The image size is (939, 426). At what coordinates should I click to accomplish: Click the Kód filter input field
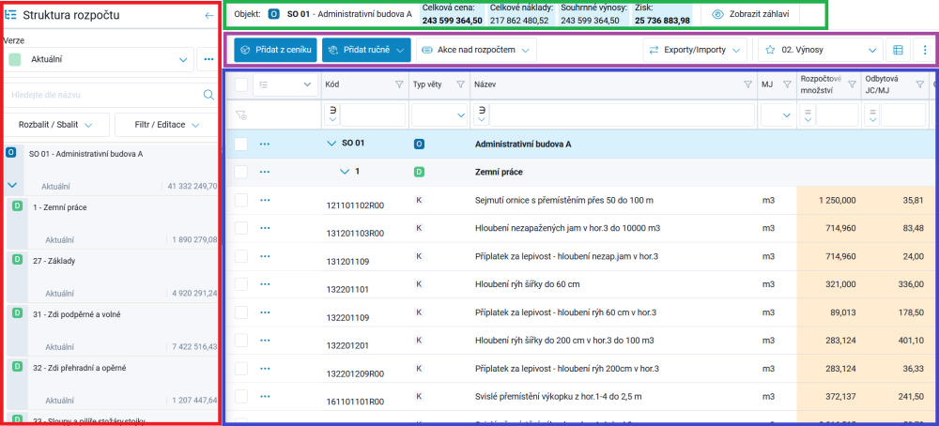click(373, 114)
